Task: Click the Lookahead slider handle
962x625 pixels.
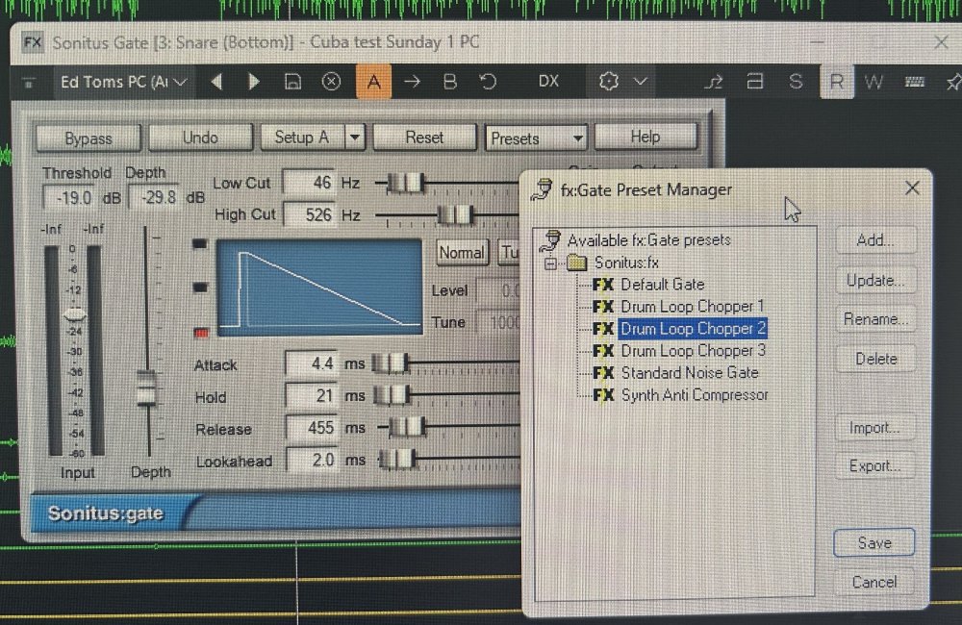Action: pyautogui.click(x=396, y=458)
